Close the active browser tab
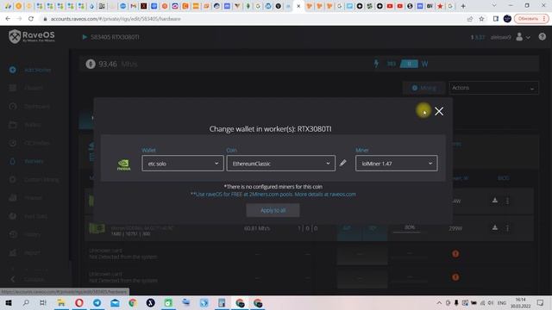 (x=298, y=6)
